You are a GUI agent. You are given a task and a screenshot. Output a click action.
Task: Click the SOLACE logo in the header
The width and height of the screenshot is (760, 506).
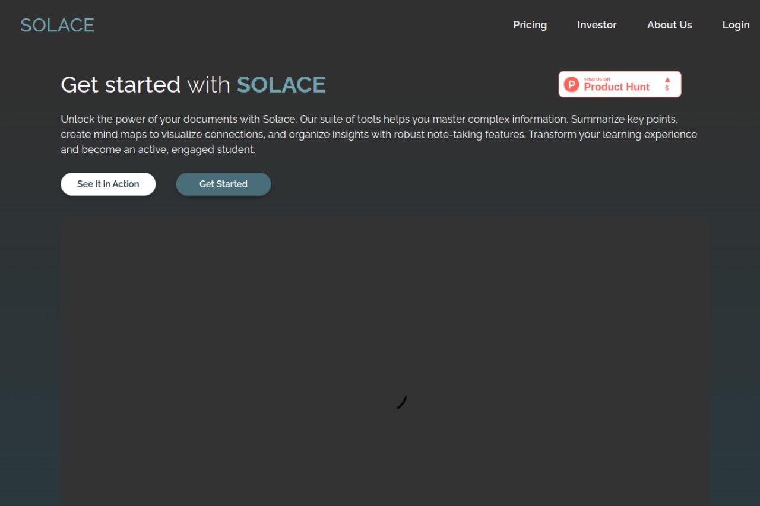(x=57, y=25)
